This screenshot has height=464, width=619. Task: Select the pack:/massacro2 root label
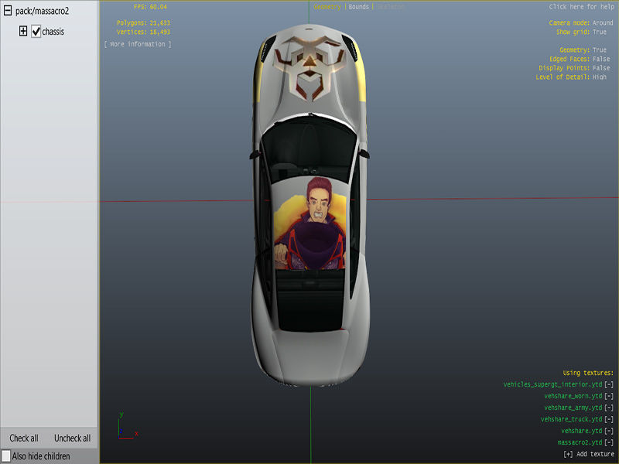tap(43, 11)
